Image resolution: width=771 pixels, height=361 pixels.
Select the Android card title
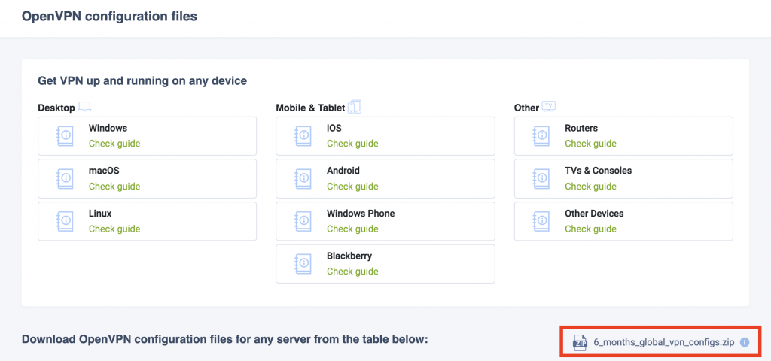[343, 171]
